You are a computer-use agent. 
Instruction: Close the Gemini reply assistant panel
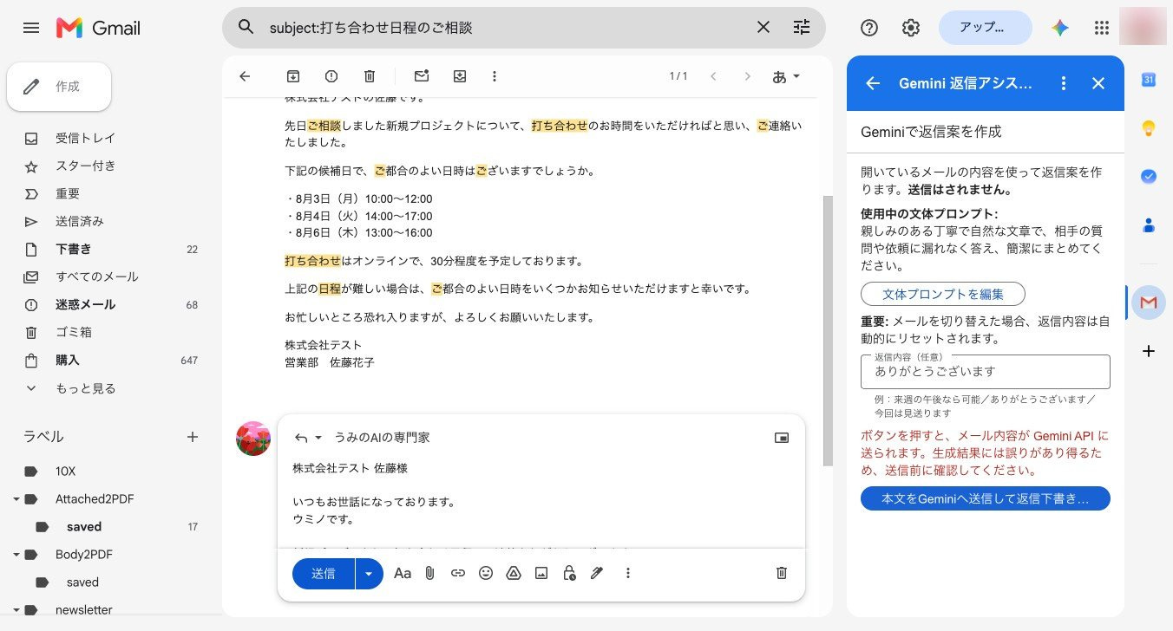click(1098, 83)
